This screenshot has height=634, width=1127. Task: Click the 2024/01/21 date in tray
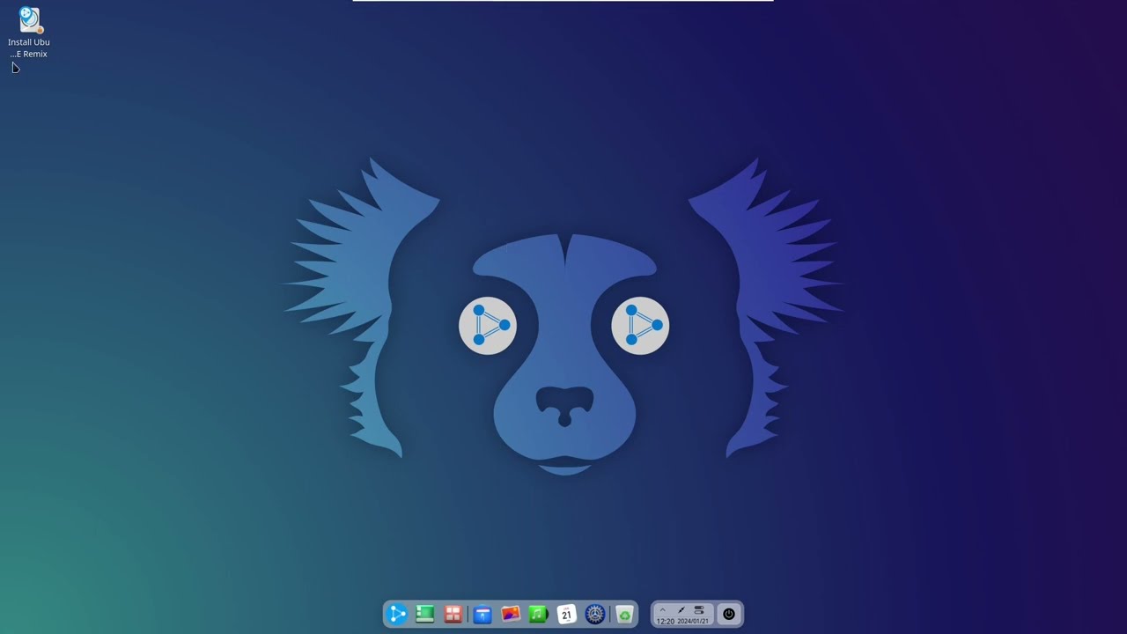tap(693, 621)
